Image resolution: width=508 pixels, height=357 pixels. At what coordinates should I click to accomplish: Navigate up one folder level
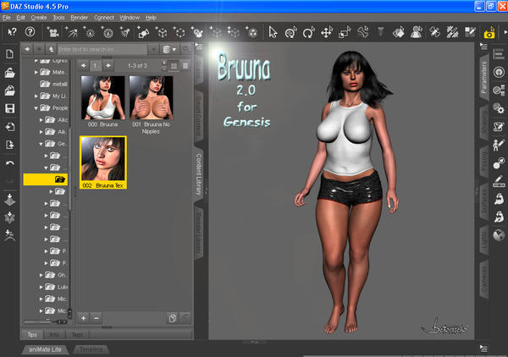coord(51,49)
